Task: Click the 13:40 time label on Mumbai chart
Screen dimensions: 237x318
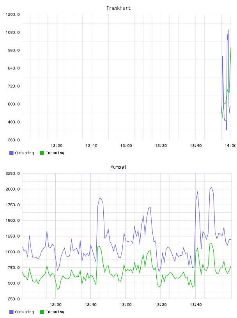Action: [x=196, y=305]
